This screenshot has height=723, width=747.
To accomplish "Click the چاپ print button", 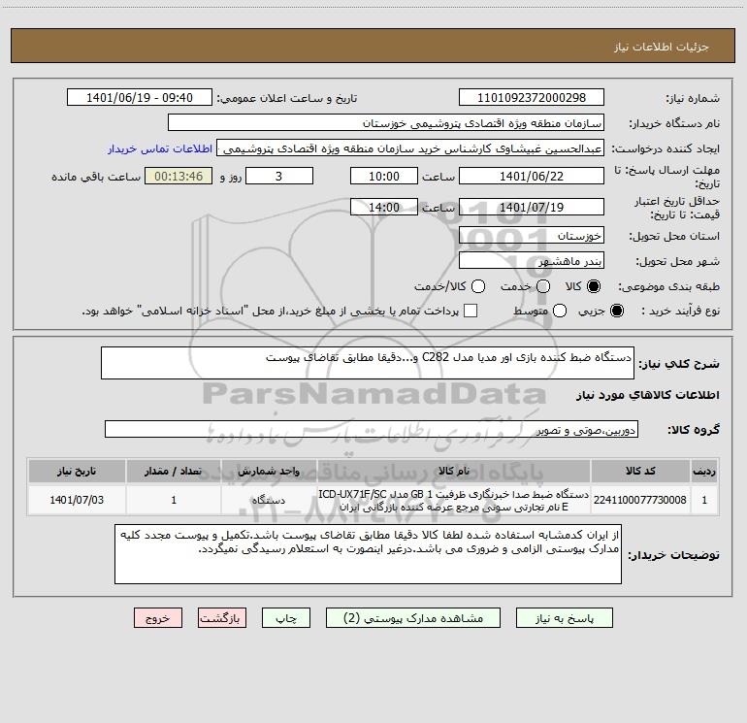I will coord(286,617).
